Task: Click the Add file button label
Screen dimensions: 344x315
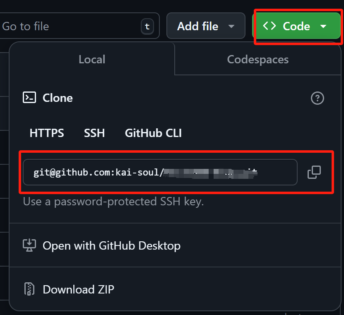Action: [x=197, y=26]
